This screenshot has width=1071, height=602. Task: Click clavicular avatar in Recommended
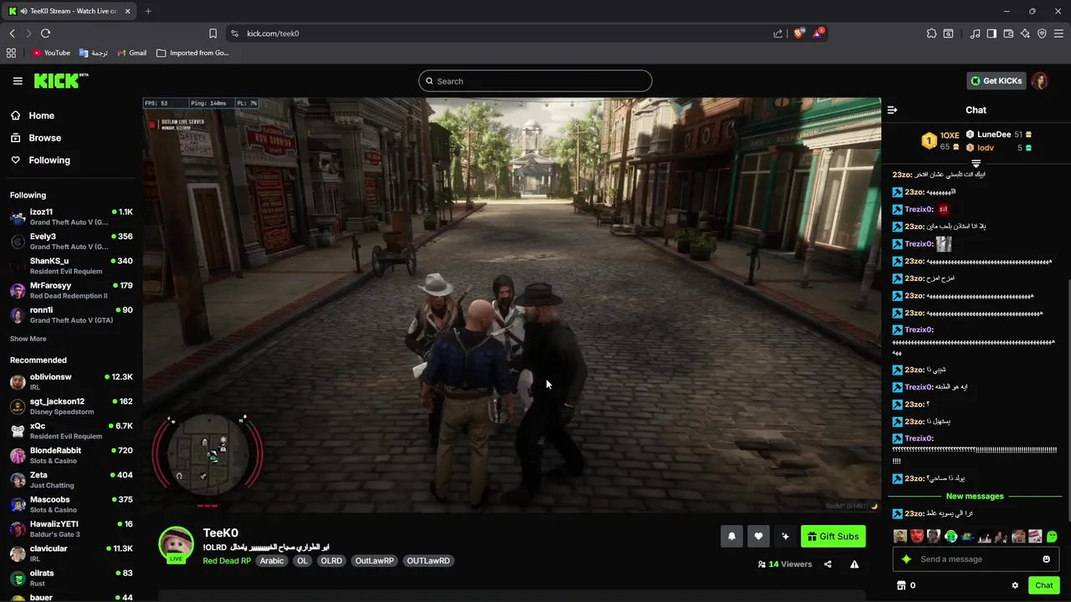[18, 554]
